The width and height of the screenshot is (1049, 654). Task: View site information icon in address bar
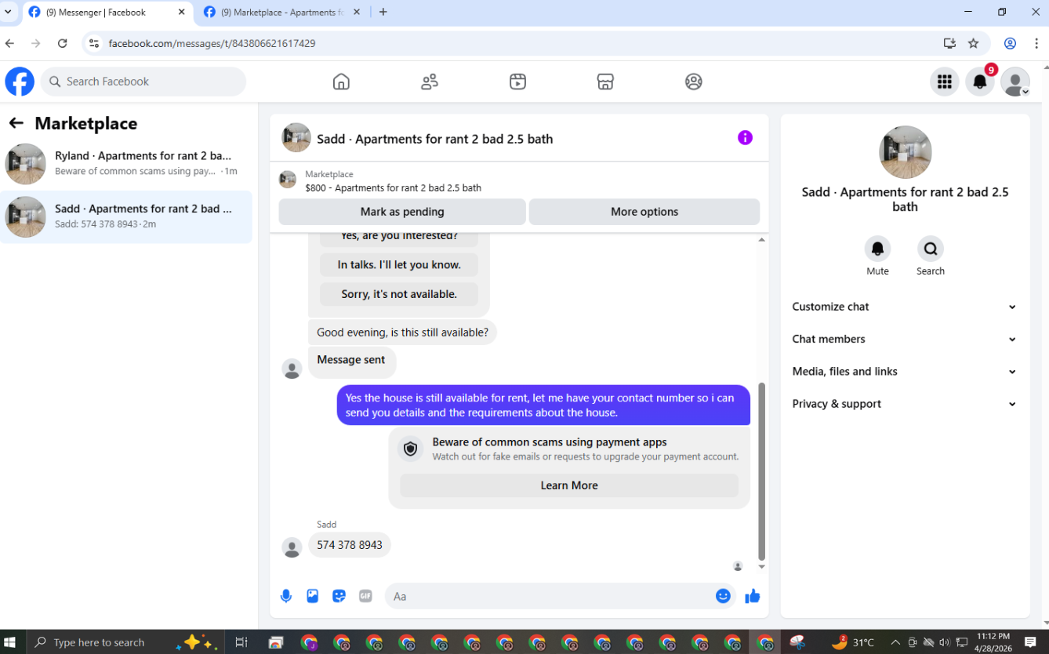coord(94,43)
